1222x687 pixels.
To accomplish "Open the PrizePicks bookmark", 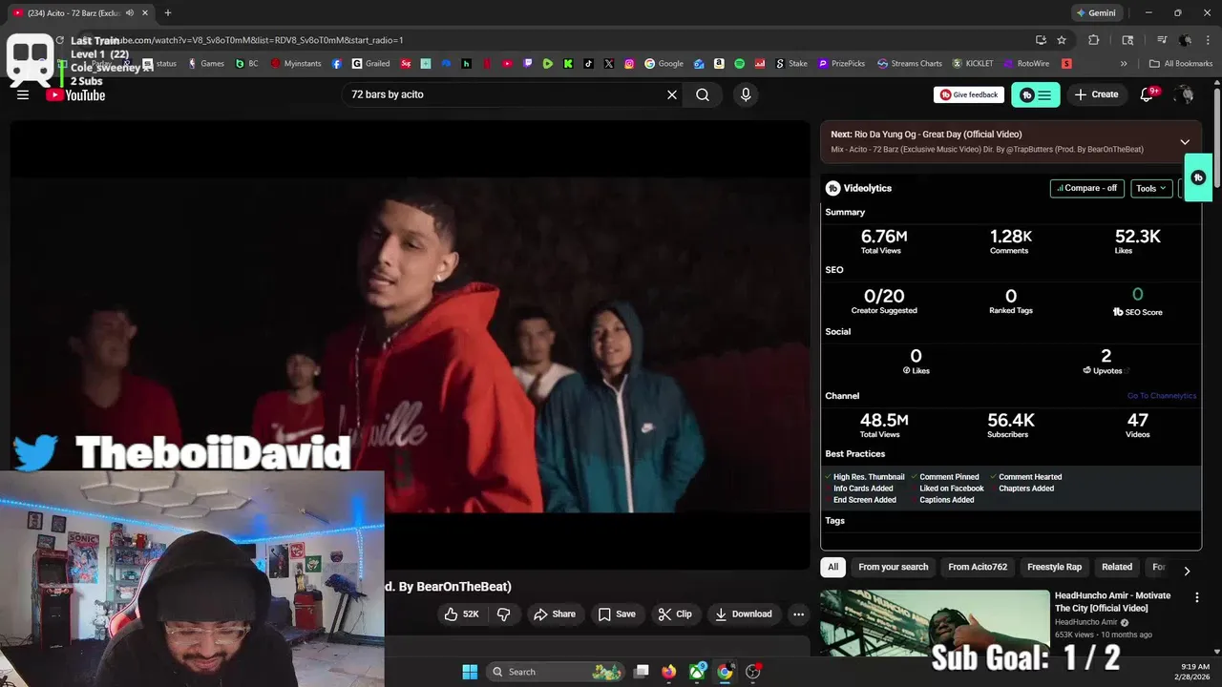I will pyautogui.click(x=840, y=64).
